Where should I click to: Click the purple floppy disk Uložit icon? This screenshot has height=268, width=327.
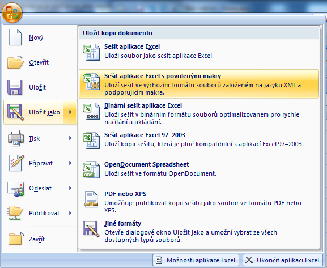click(x=15, y=87)
